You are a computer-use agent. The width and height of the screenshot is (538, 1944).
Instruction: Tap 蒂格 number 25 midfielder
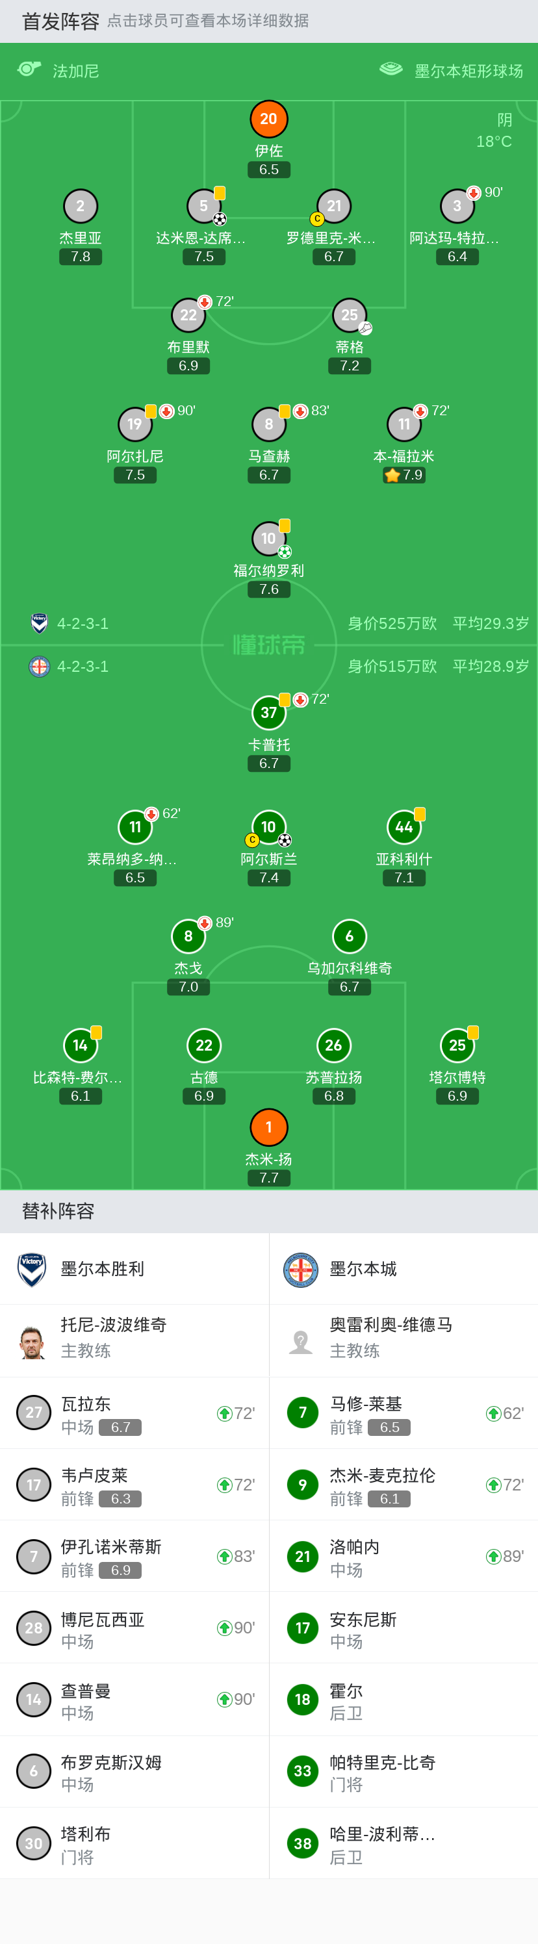350,316
